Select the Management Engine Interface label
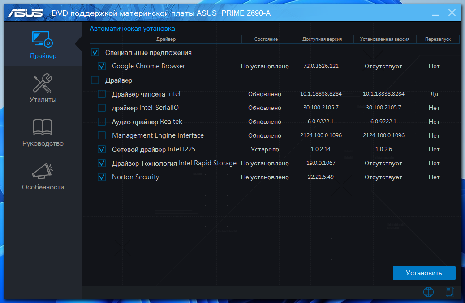Screen dimensions: 465x303 [x=158, y=135]
